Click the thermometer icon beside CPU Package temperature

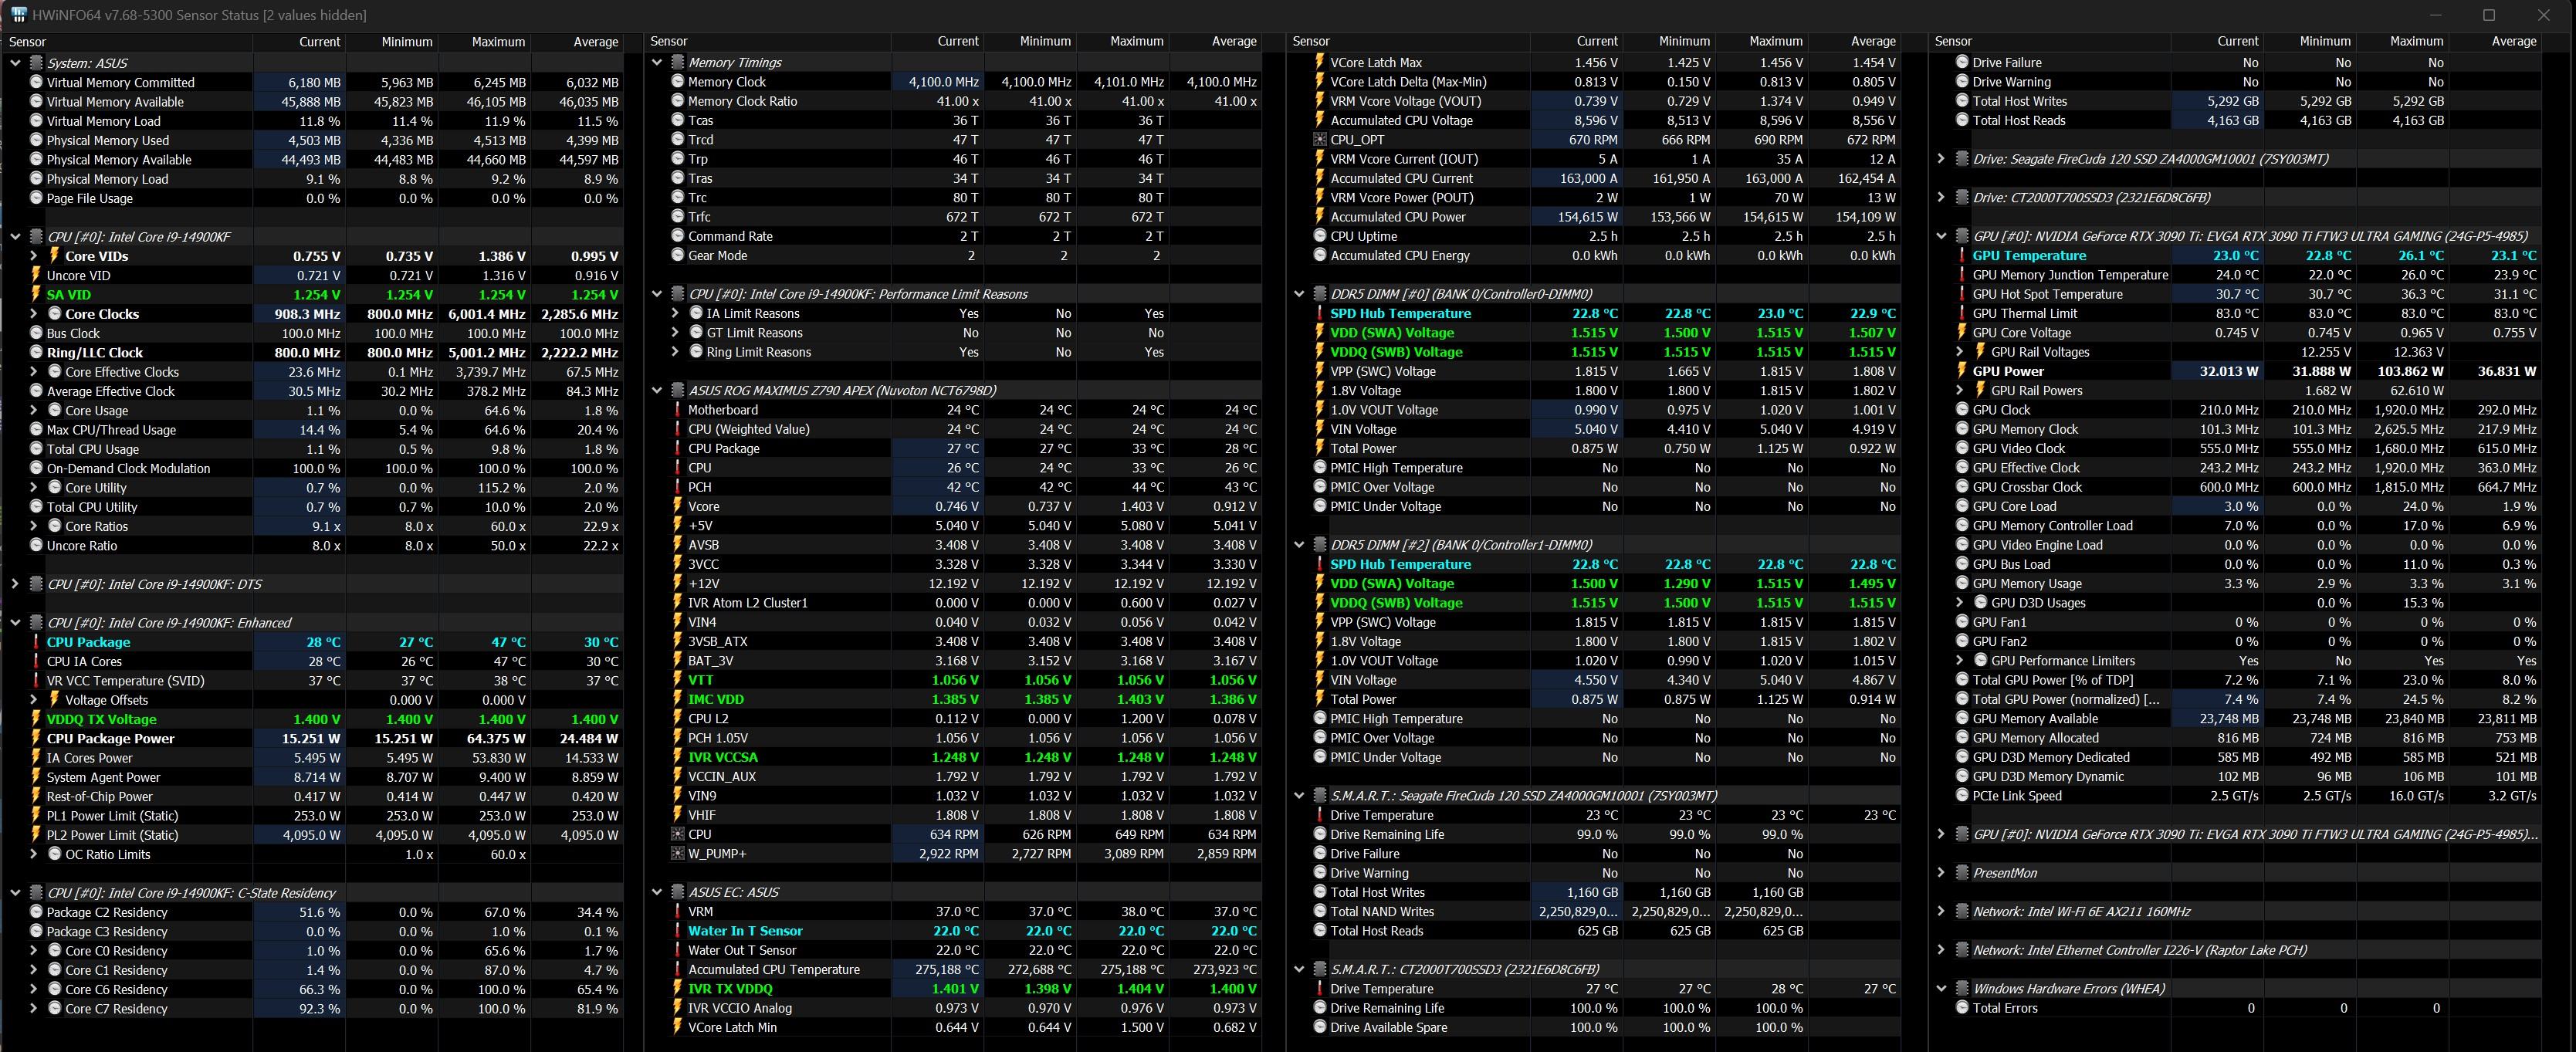37,642
